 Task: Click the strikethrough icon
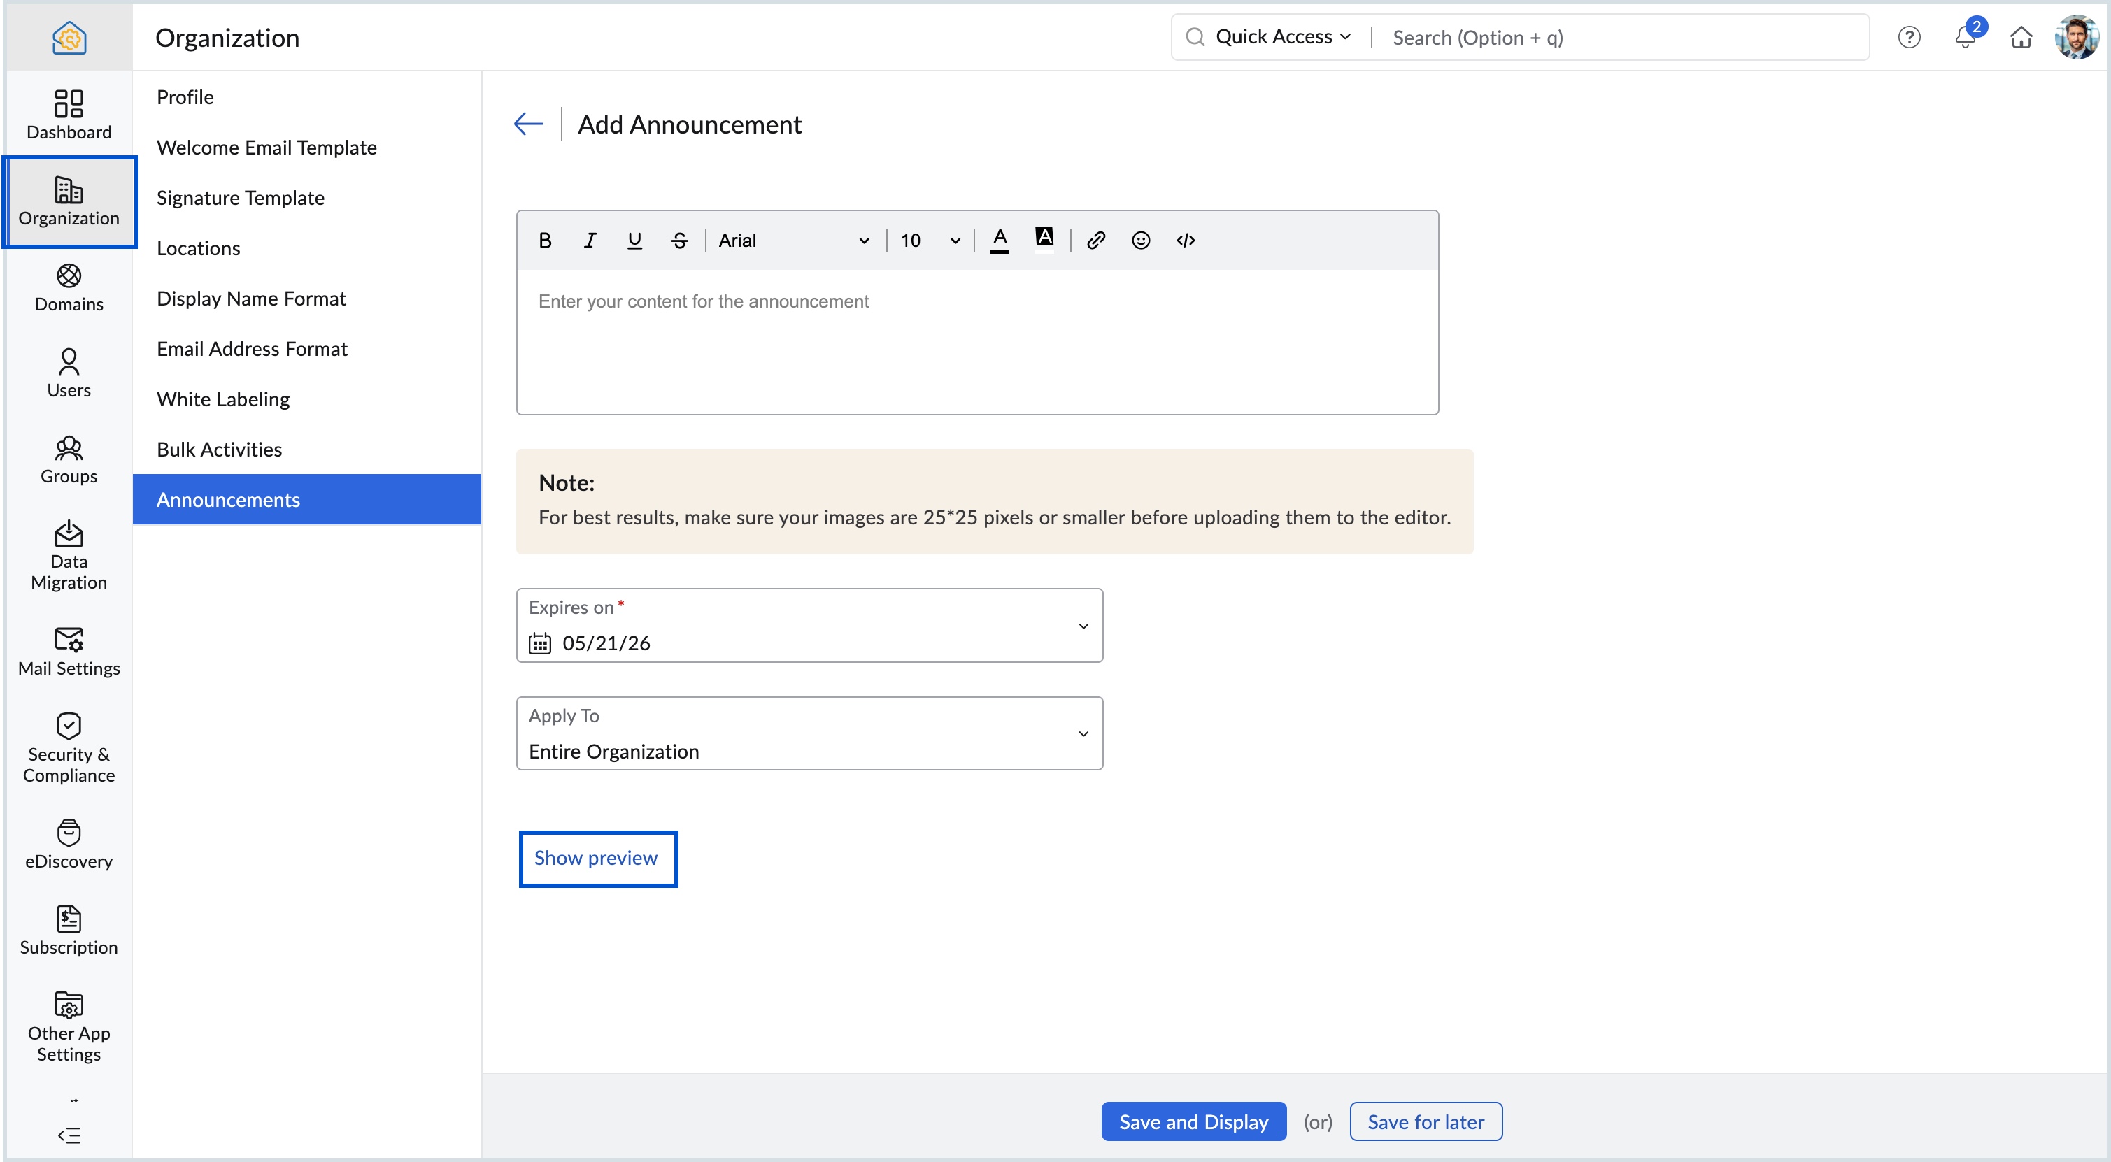(x=679, y=240)
